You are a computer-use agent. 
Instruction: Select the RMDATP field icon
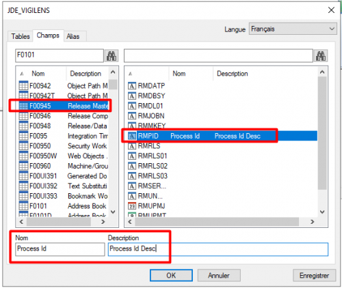point(132,86)
